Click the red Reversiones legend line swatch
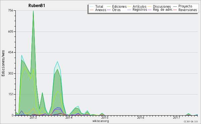Viewport: 201px width, 124px height. [175, 10]
